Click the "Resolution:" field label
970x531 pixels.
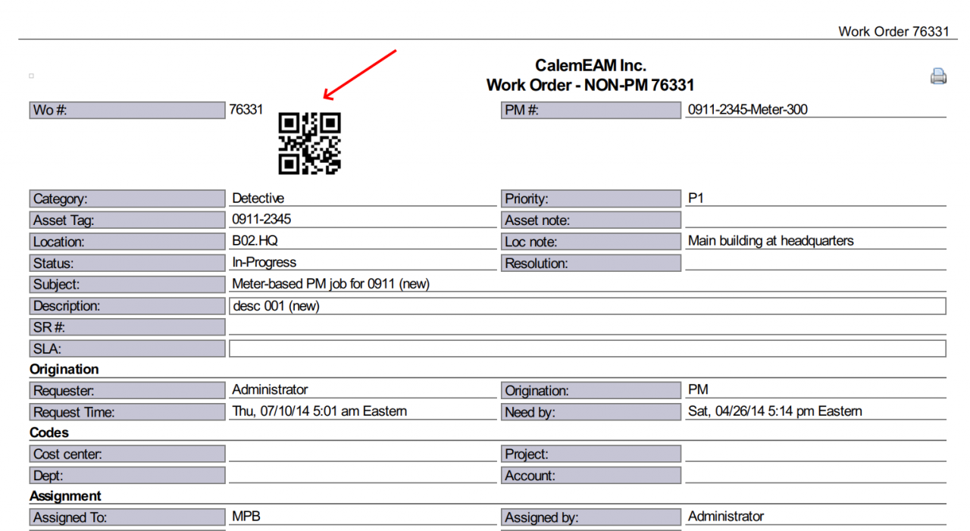click(591, 264)
